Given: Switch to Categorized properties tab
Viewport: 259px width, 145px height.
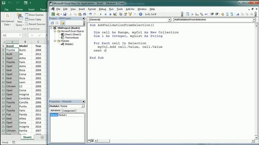Looking at the screenshot, I should 69,111.
